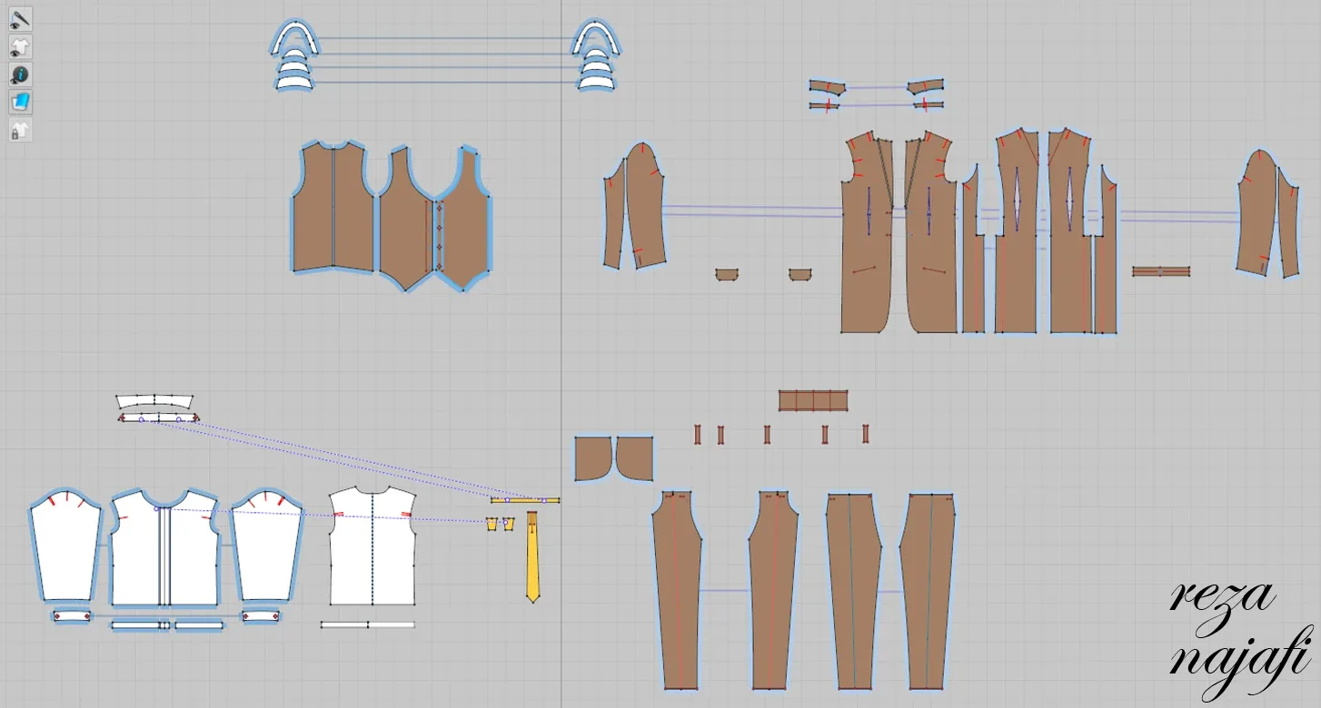Viewport: 1321px width, 708px height.
Task: Click the leftmost brown trouser leg pattern
Action: [x=677, y=590]
